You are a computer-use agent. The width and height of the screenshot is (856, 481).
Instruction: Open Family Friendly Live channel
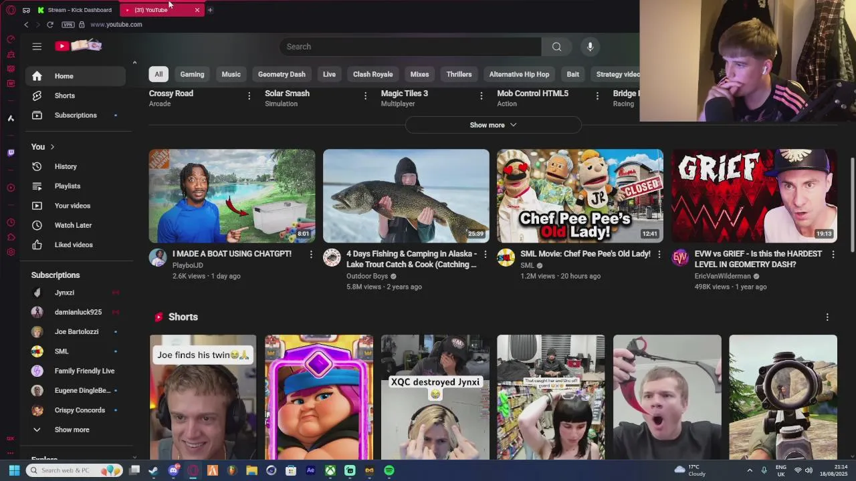tap(75, 371)
